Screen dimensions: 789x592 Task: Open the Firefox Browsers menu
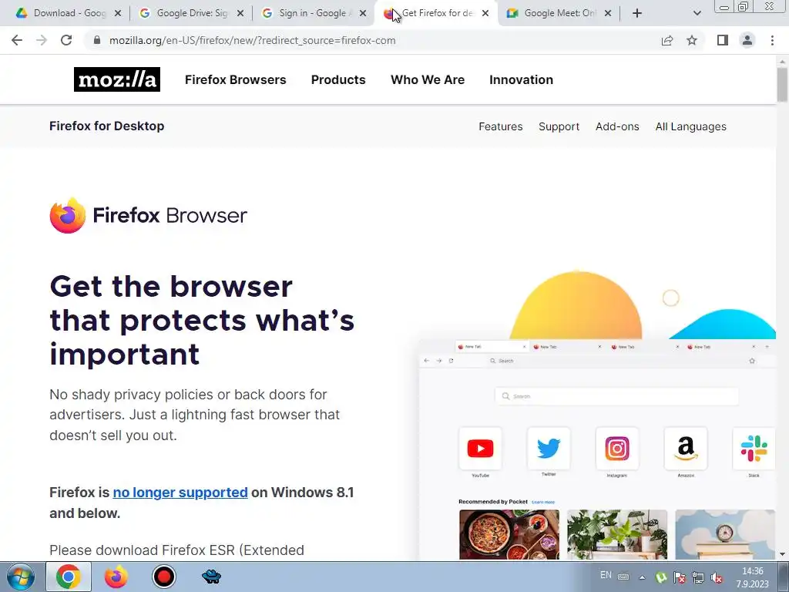[x=236, y=79]
